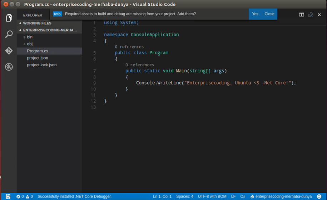This screenshot has height=200, width=327.
Task: Click line number 9 in gutter
Action: click(94, 83)
